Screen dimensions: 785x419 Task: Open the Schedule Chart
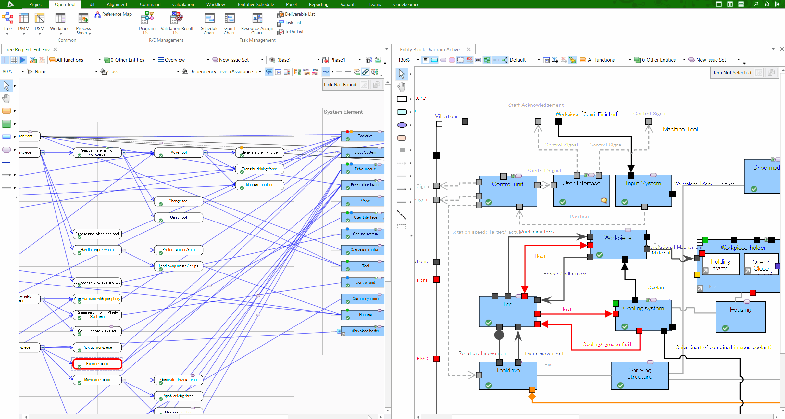point(209,23)
